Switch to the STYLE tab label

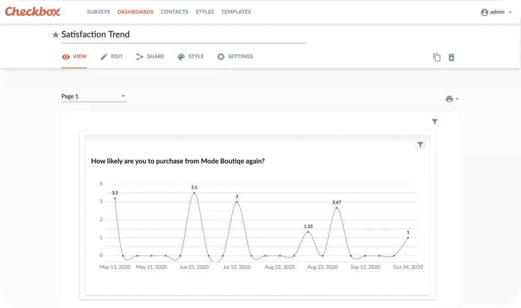(196, 56)
